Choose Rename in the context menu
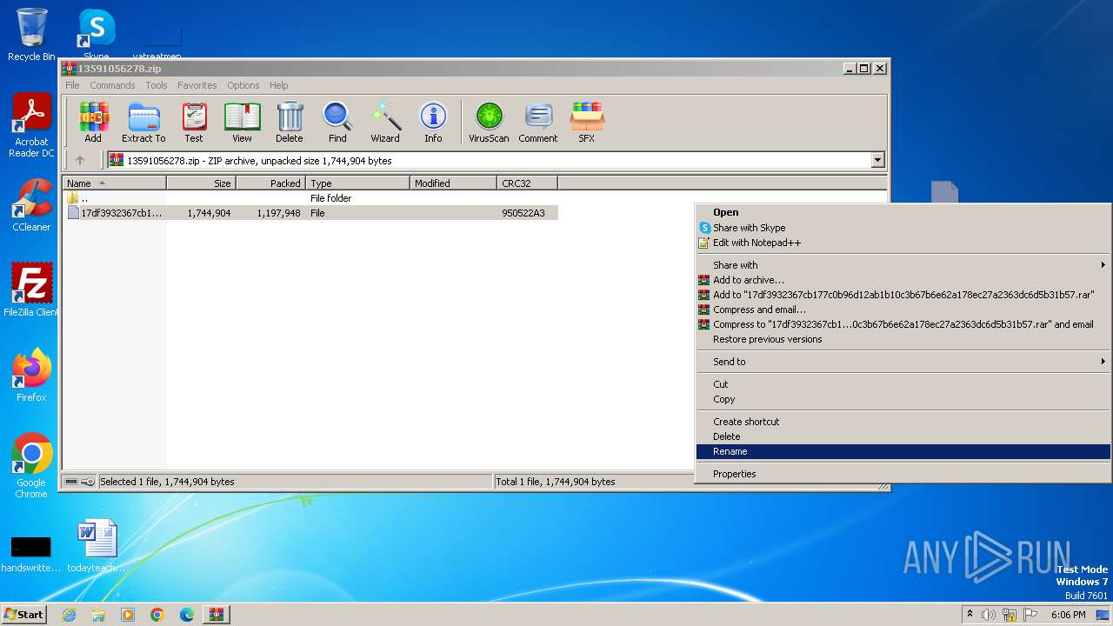 (x=903, y=451)
